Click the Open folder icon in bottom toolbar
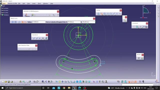The width and height of the screenshot is (160, 90). [6, 82]
